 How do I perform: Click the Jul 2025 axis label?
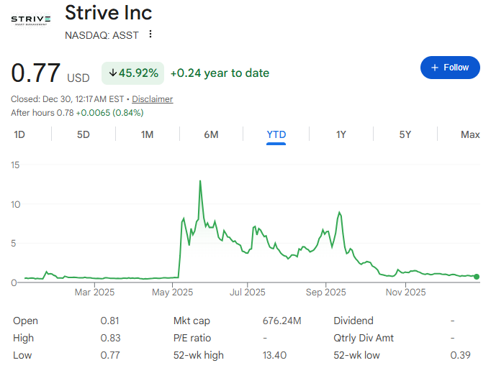coord(248,293)
